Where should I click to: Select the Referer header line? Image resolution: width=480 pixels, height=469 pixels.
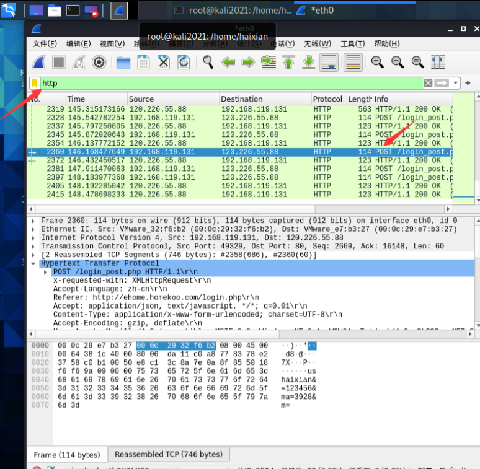[156, 297]
